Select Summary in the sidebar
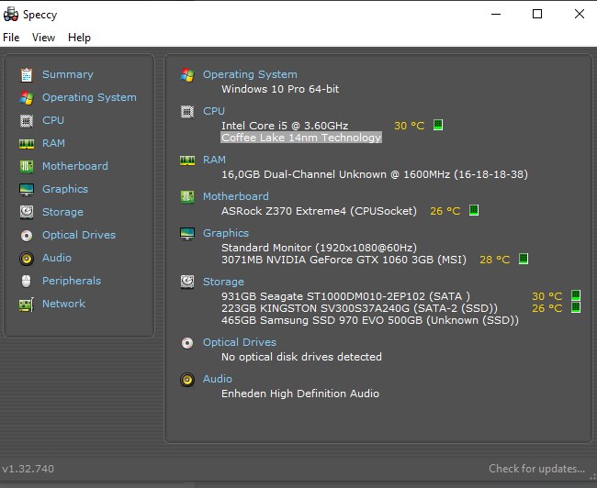This screenshot has height=488, width=597. [x=67, y=74]
